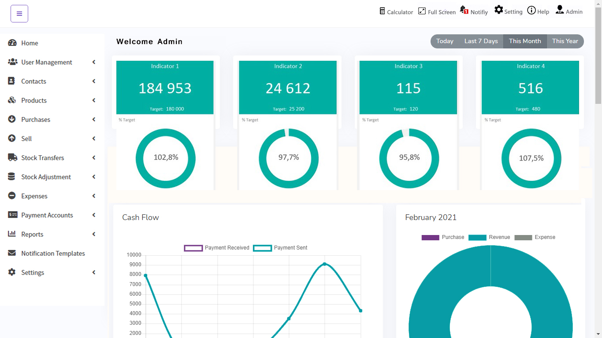
Task: Click the Admin user icon
Action: point(560,10)
